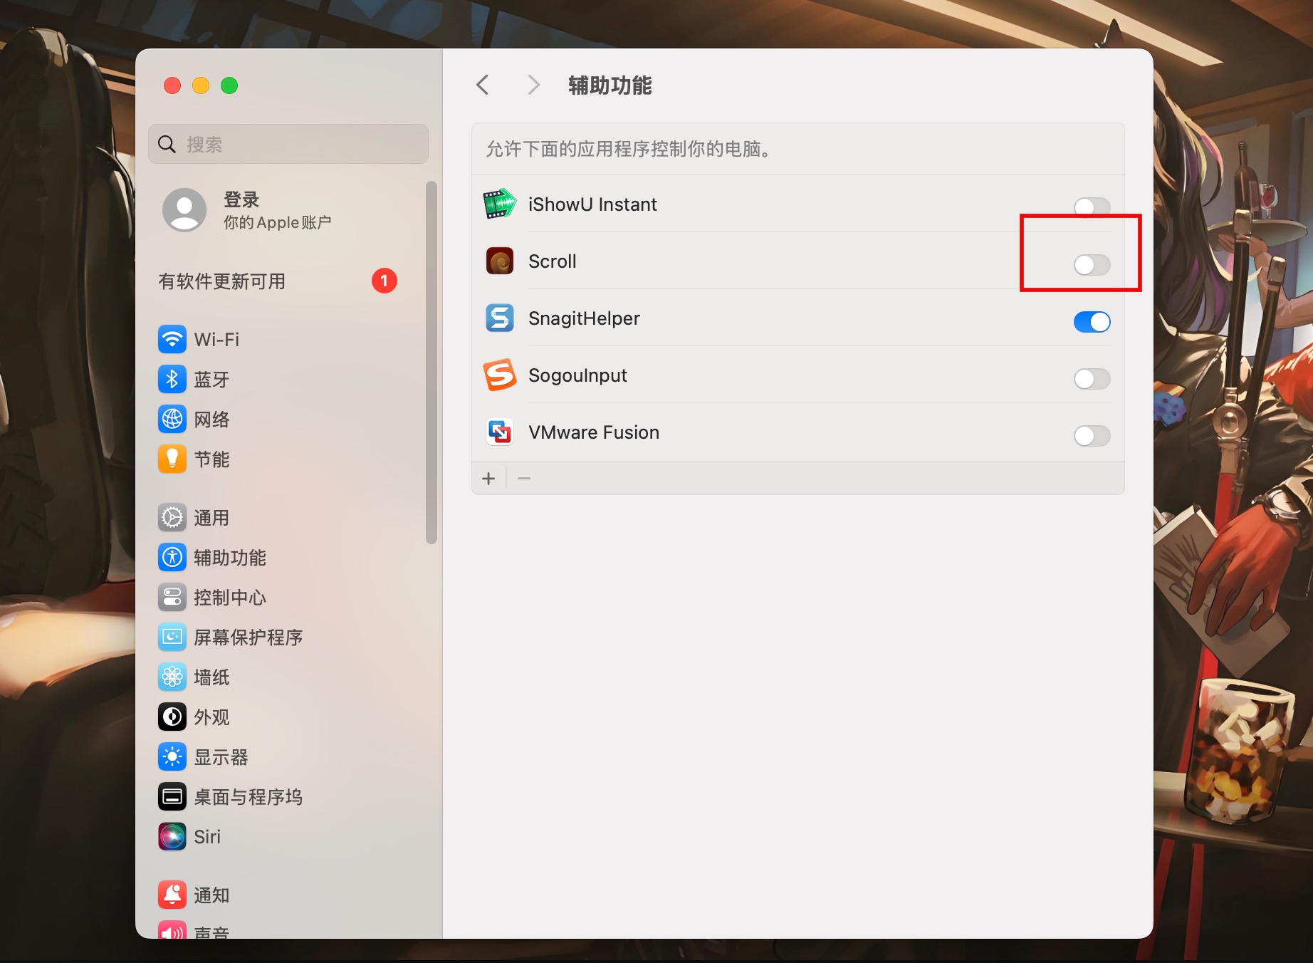1313x963 pixels.
Task: Click the Displays (显示器) icon
Action: tap(172, 756)
